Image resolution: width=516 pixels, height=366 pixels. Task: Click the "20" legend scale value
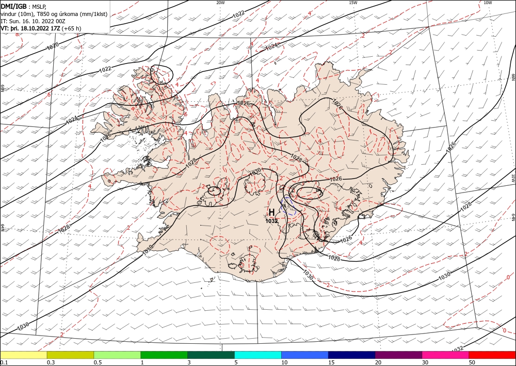click(x=378, y=362)
